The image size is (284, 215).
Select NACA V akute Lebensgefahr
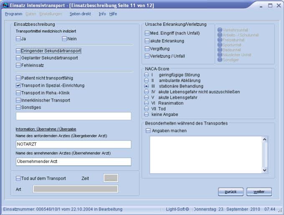146,97
